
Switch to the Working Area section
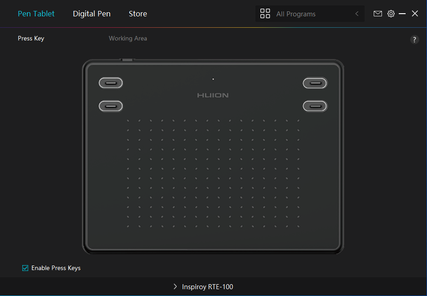click(x=127, y=39)
